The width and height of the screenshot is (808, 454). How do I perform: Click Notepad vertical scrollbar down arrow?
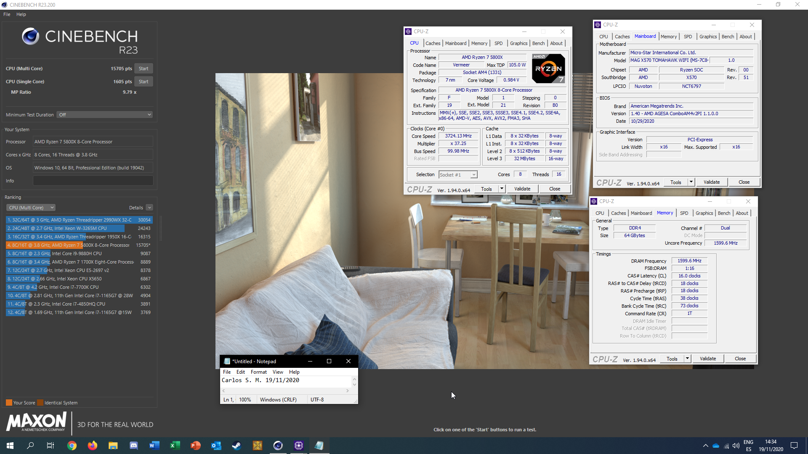point(354,385)
